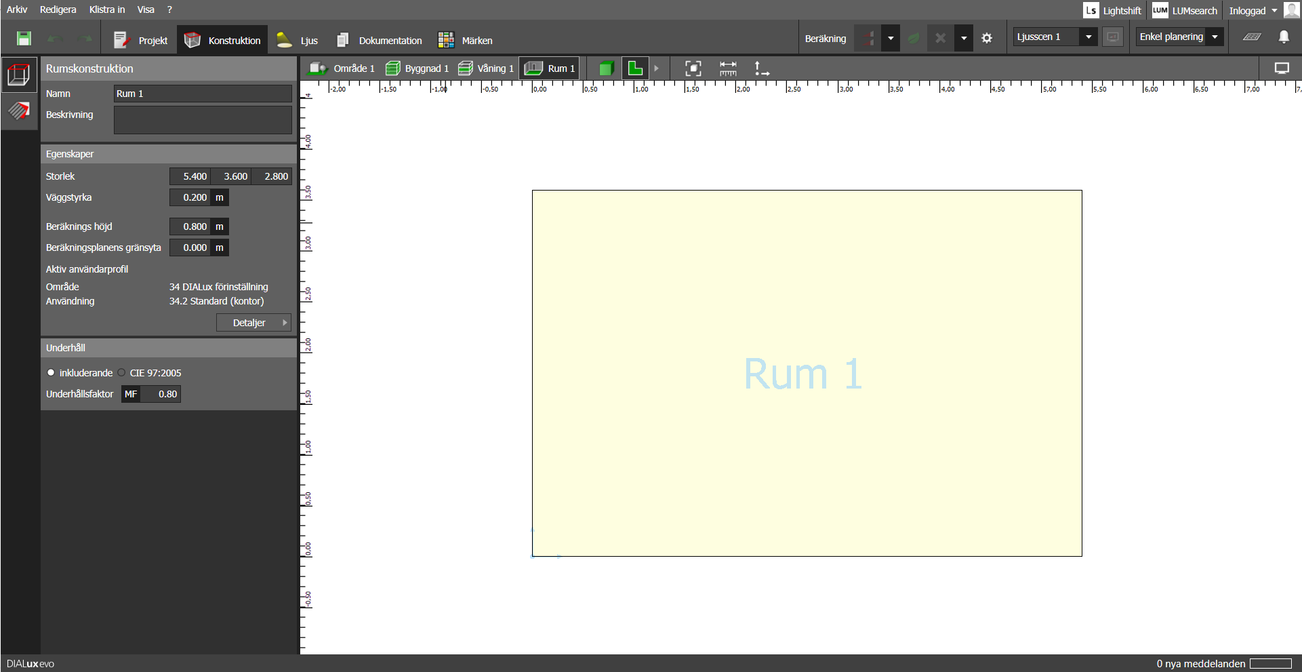Open the Märken mode tab
1302x672 pixels.
pos(465,40)
